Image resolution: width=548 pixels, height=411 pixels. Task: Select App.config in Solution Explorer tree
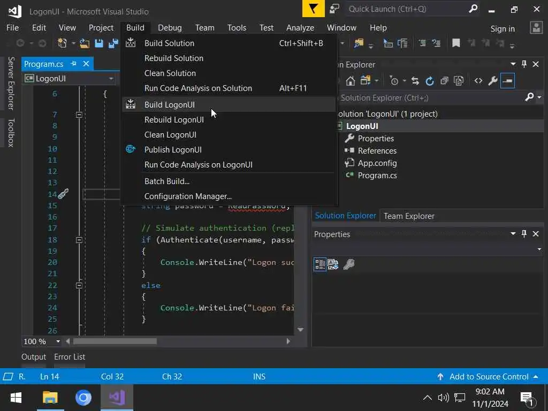tap(377, 163)
